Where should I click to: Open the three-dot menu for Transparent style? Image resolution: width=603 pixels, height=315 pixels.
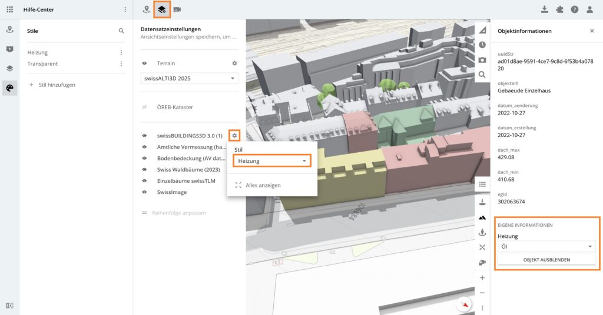121,63
